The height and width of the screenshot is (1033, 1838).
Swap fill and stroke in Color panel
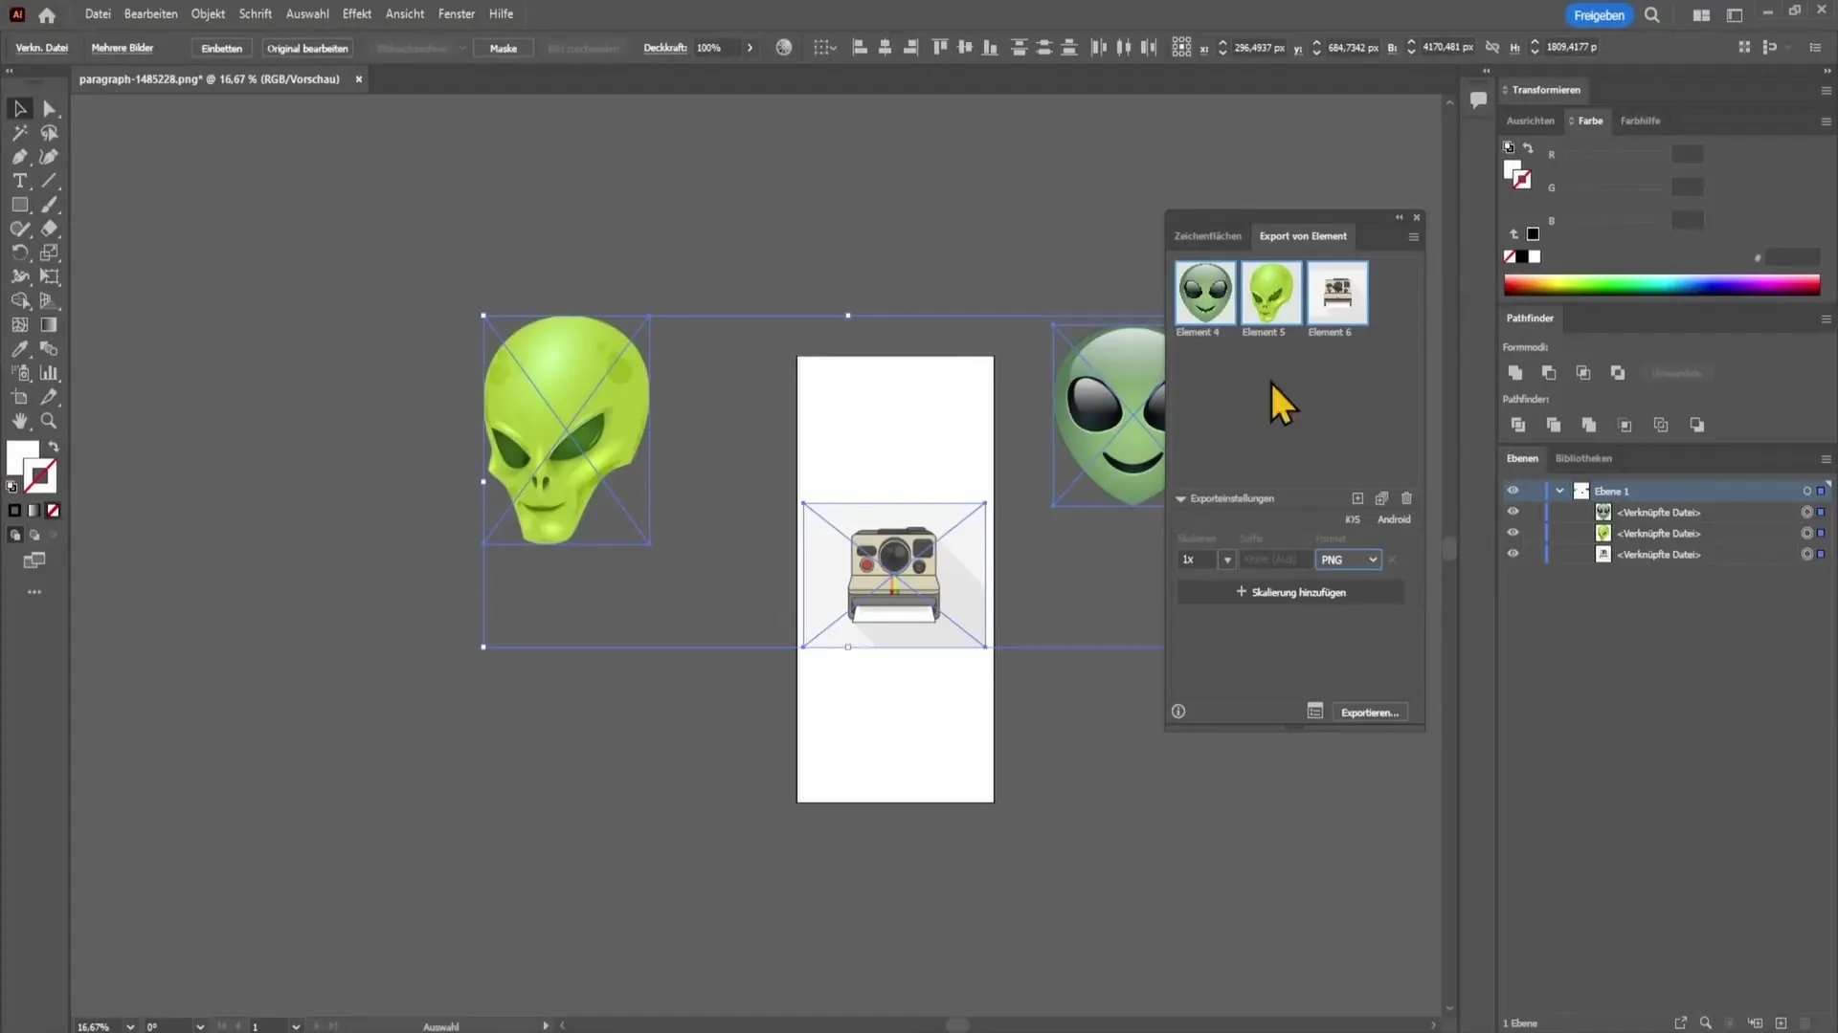click(x=1528, y=148)
